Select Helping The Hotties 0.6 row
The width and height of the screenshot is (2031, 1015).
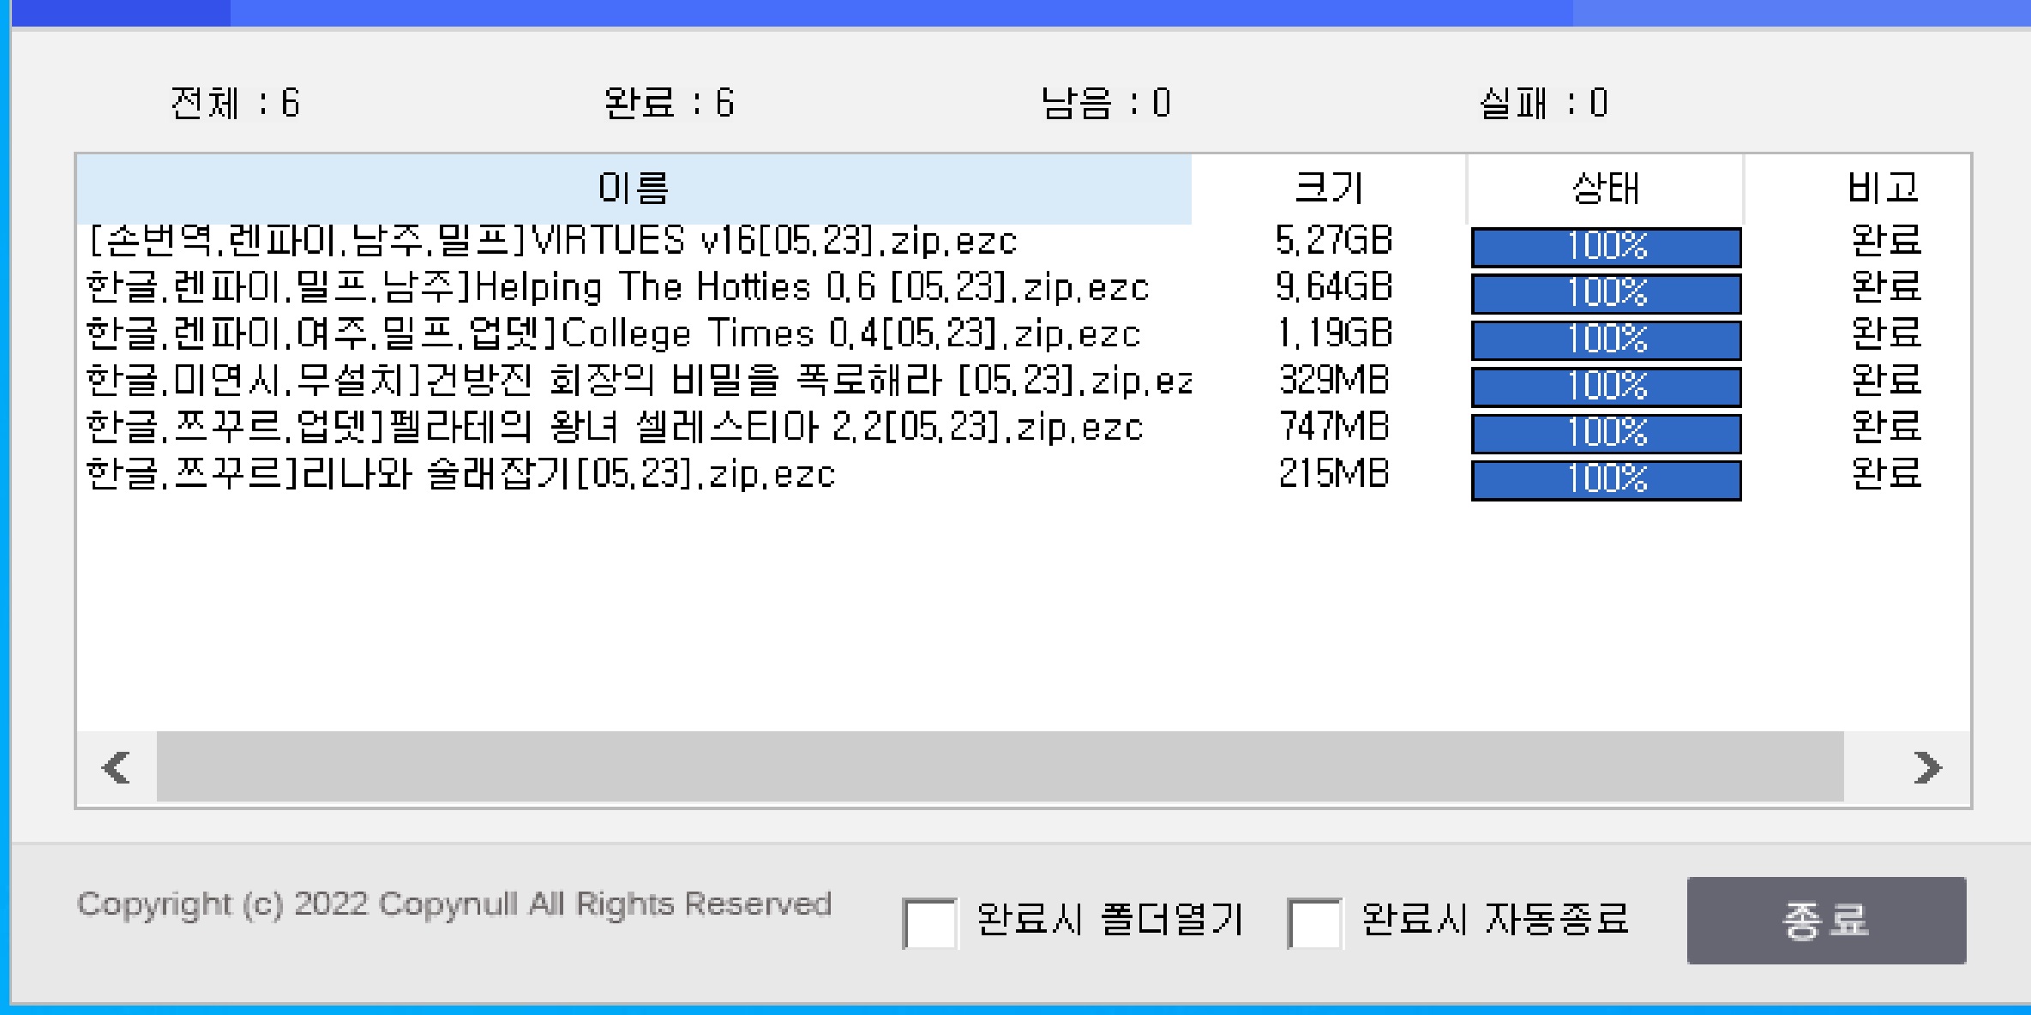point(617,288)
